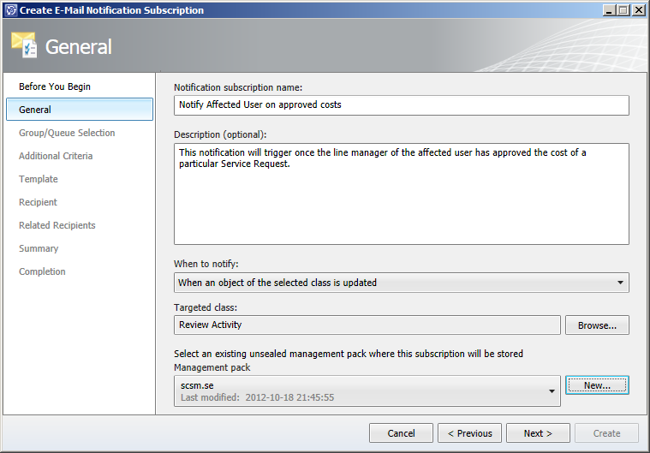Open the When to notify dropdown arrow

[x=620, y=283]
